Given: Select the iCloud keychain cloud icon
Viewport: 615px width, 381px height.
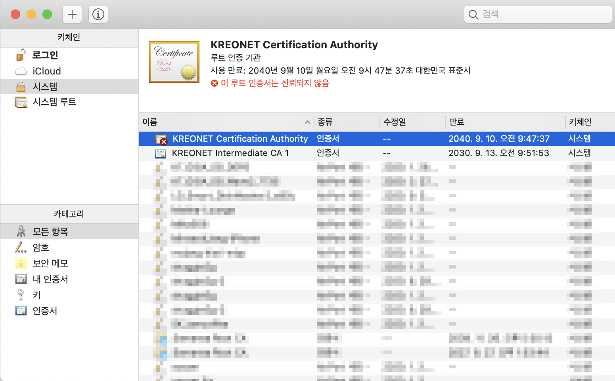Looking at the screenshot, I should [21, 71].
